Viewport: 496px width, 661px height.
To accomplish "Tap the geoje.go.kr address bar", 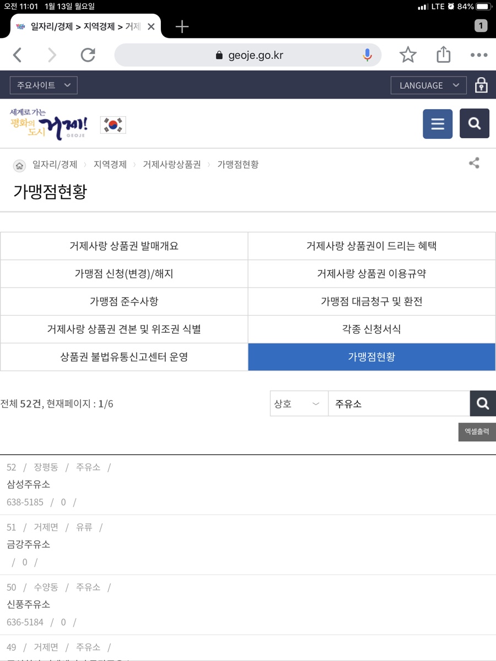I will [248, 55].
